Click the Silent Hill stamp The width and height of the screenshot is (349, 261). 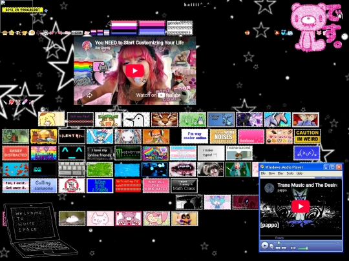[x=72, y=136]
